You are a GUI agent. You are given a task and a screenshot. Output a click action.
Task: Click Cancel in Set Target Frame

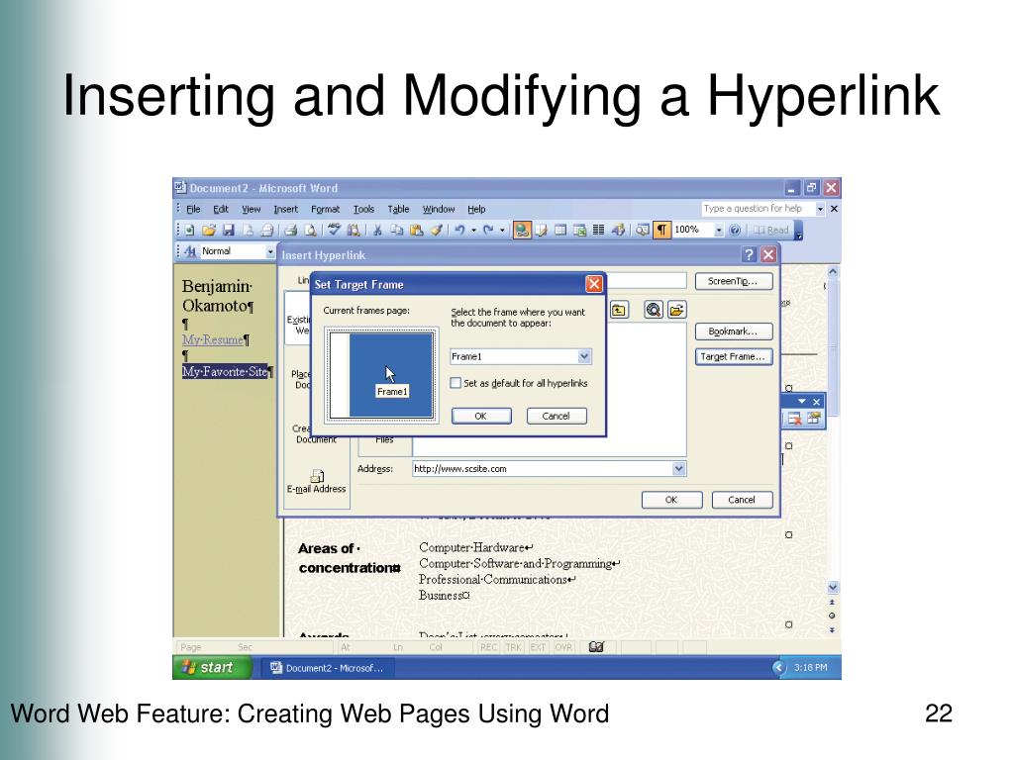[x=557, y=416]
